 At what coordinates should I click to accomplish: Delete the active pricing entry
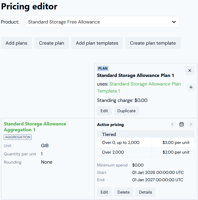click(123, 192)
